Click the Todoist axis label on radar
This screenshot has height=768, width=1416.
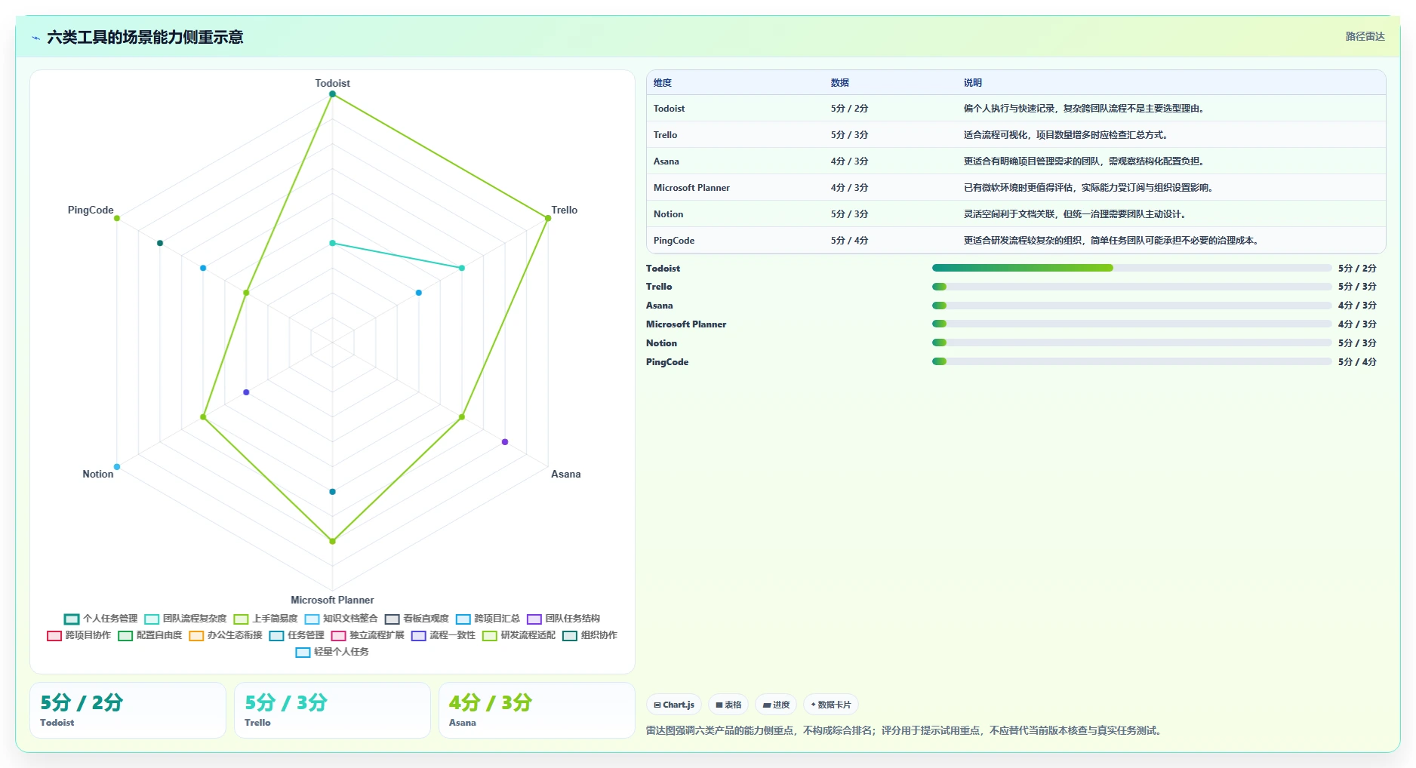point(332,84)
